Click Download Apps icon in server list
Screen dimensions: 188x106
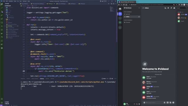click(120, 27)
